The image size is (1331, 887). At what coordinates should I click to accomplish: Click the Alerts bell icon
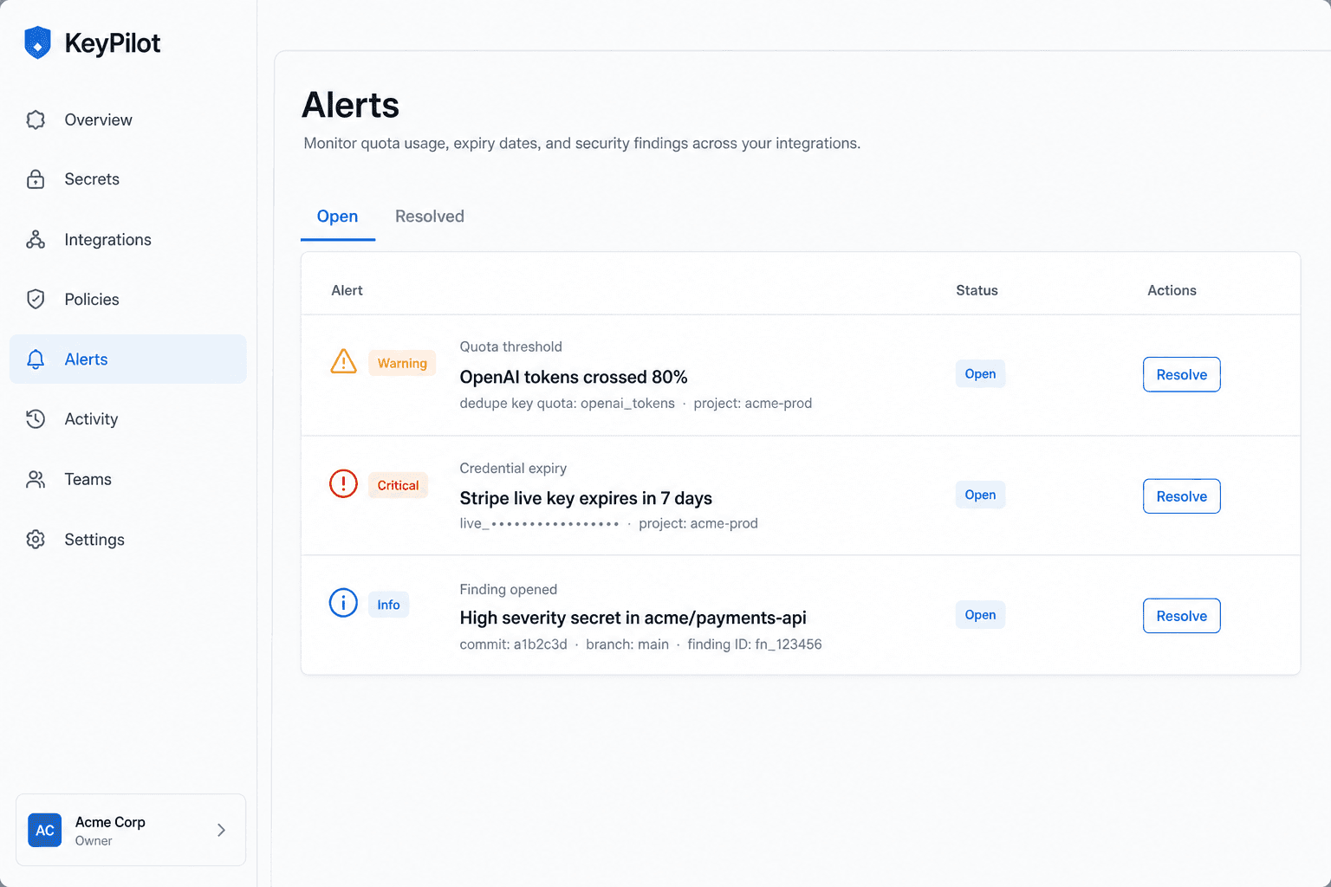click(36, 359)
